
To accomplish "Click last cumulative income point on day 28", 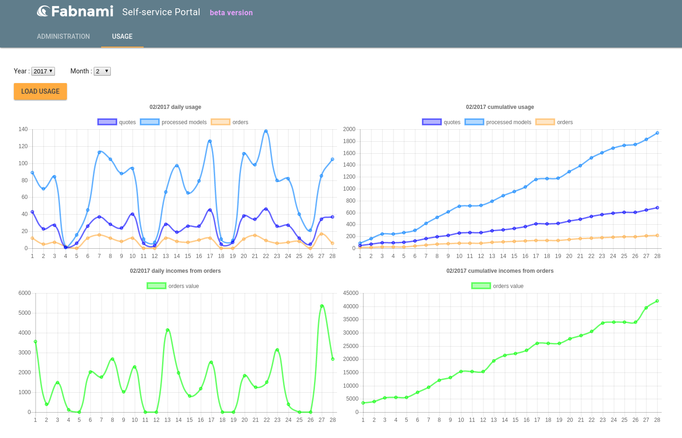I will [657, 301].
